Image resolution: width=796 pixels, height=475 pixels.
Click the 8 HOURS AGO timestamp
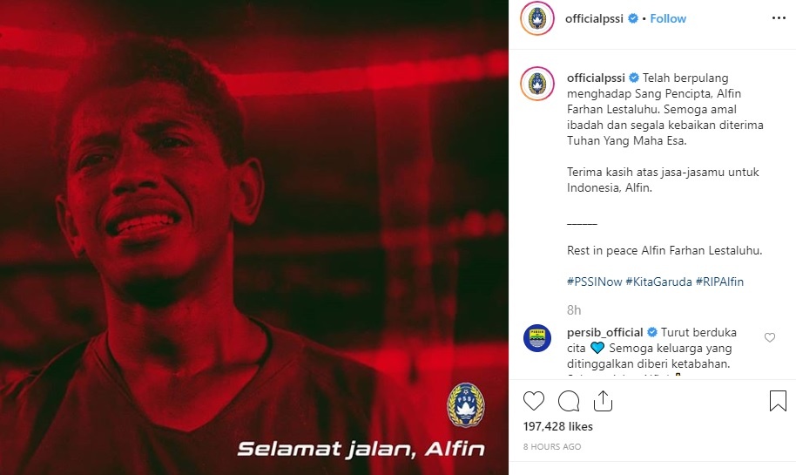[552, 446]
